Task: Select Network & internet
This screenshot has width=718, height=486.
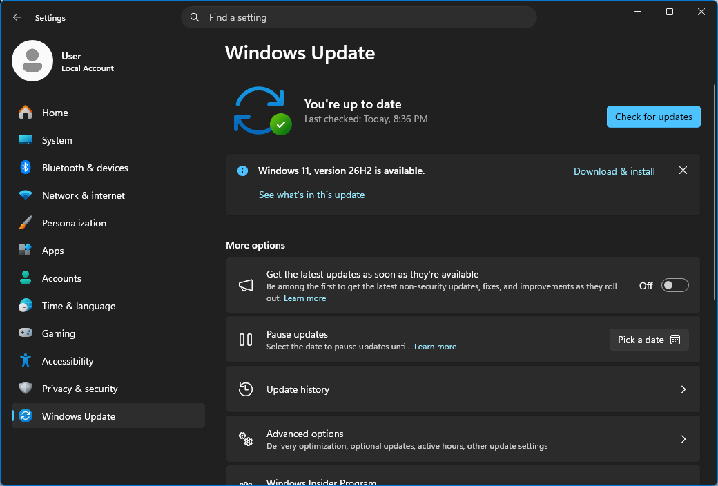Action: (108, 195)
